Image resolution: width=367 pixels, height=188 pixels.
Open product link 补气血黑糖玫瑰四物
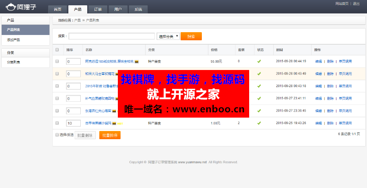tap(100, 98)
